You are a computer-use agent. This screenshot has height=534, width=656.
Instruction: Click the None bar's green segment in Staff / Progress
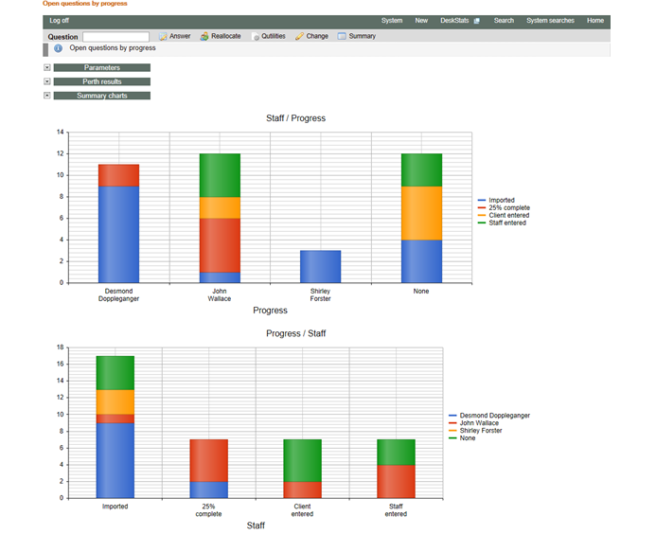422,169
